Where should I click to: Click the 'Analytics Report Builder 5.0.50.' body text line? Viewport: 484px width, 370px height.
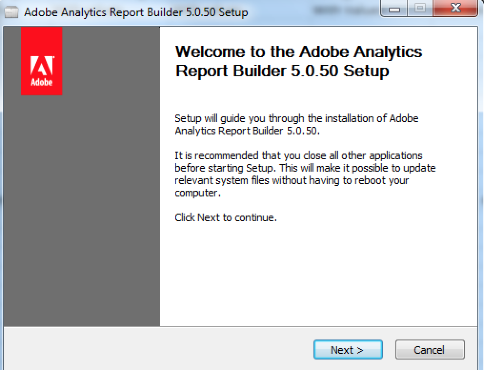(x=247, y=130)
